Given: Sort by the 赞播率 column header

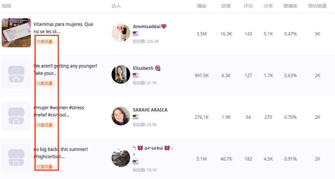Looking at the screenshot, I should coord(291,6).
